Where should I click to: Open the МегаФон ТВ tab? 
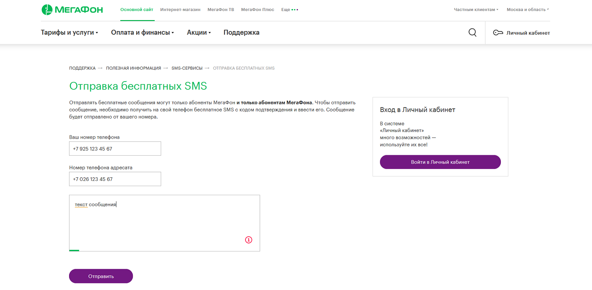221,9
